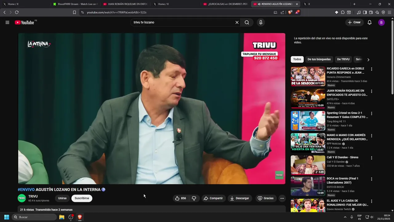Click the search magnifier button
394x222 pixels.
(247, 23)
